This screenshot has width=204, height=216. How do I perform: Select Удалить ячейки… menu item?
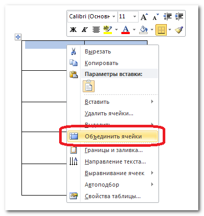[112, 113]
